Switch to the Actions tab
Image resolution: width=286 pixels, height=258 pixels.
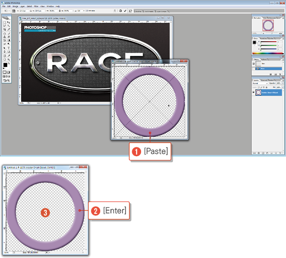[x=264, y=60]
